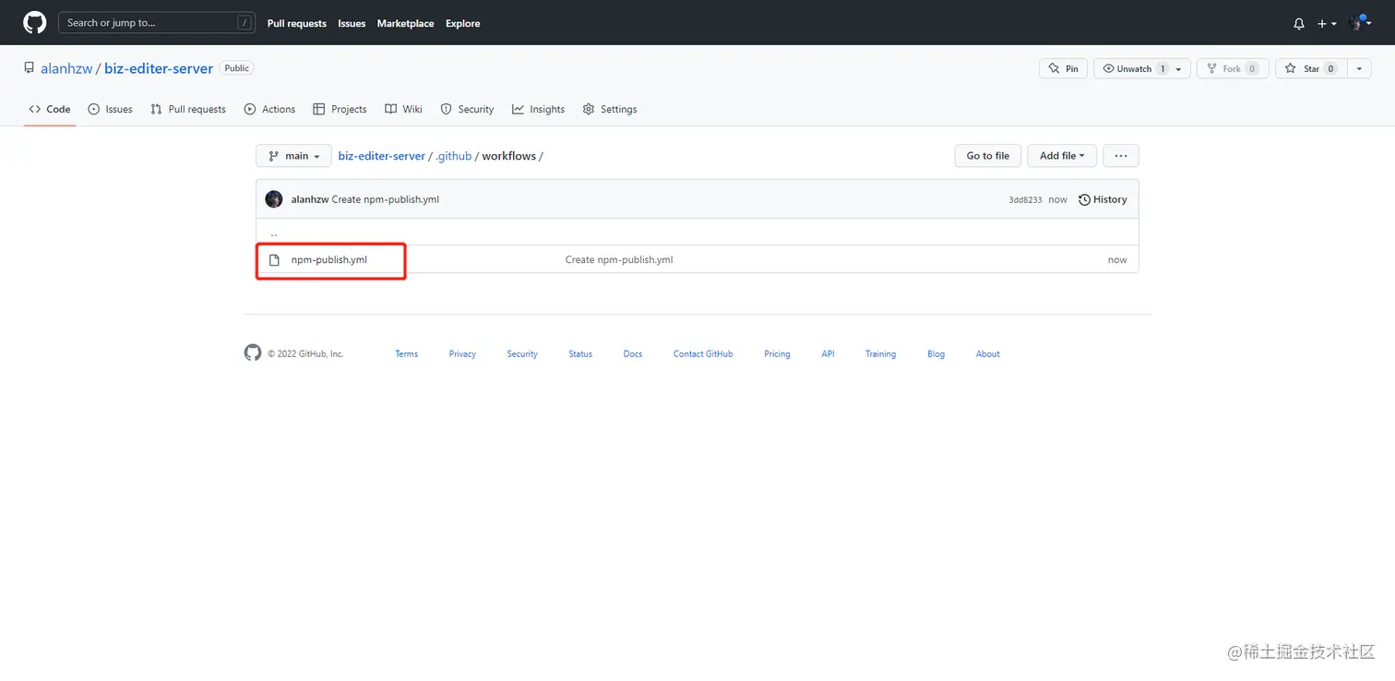Switch to the Projects tab
This screenshot has width=1395, height=681.
coord(340,109)
